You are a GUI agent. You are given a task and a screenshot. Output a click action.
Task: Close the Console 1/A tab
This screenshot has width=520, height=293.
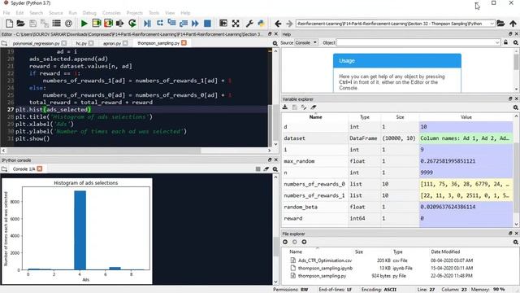pyautogui.click(x=40, y=168)
